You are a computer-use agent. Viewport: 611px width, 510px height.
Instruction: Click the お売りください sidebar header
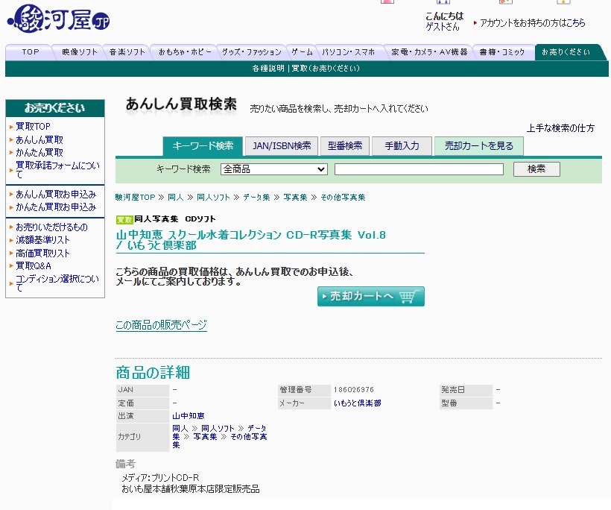[x=55, y=108]
